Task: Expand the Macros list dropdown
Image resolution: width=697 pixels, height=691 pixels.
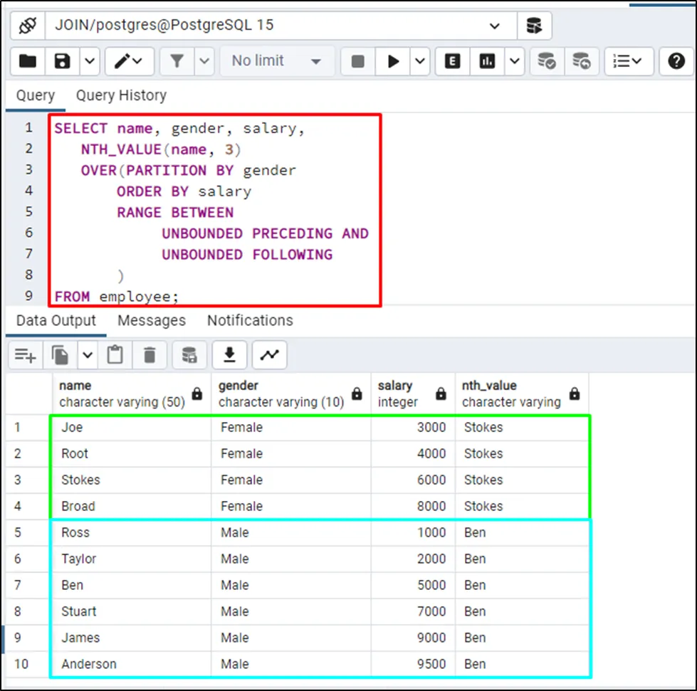Action: [627, 61]
